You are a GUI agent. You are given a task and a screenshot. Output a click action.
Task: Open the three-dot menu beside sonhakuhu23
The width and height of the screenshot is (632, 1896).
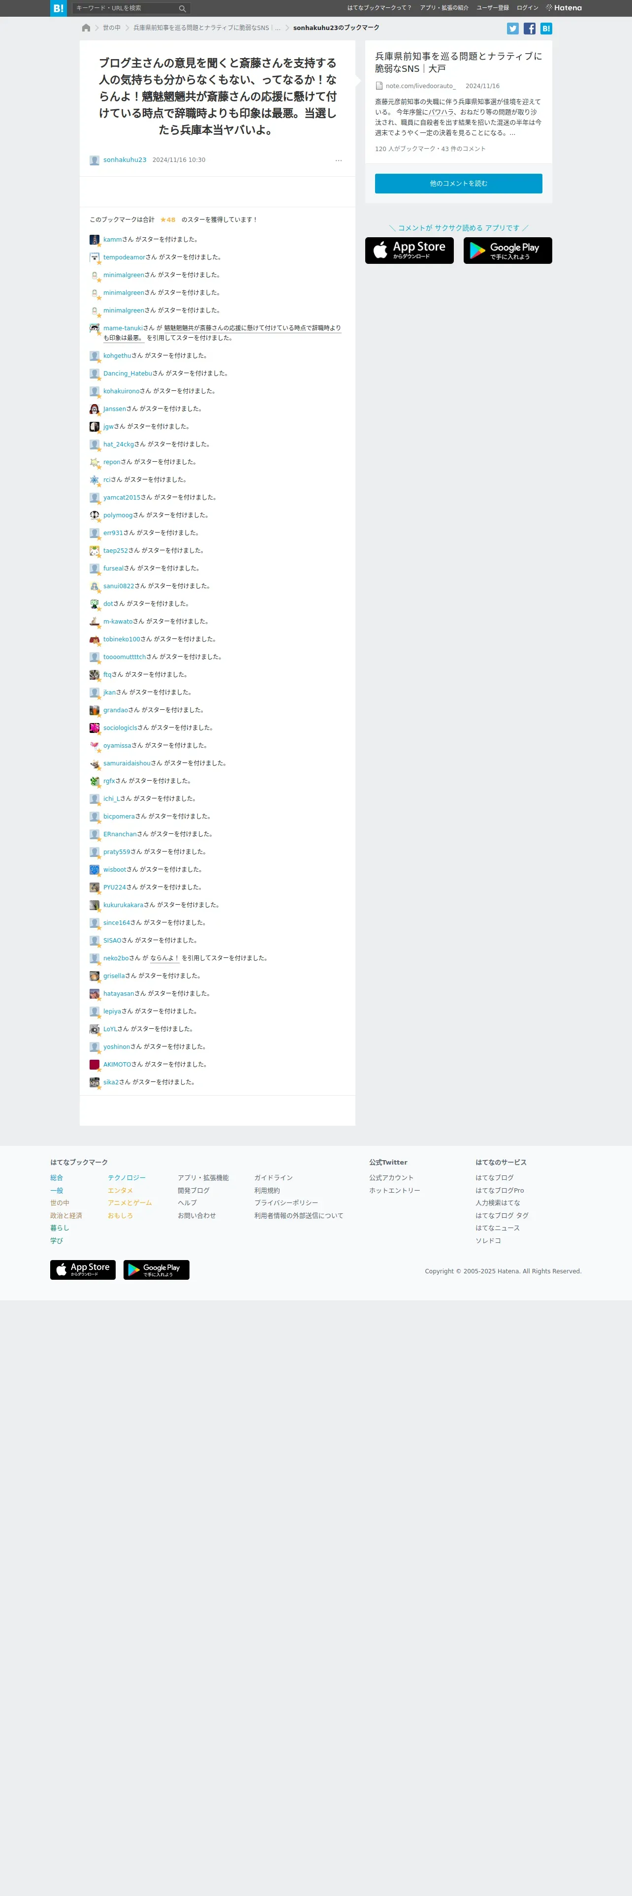(339, 160)
